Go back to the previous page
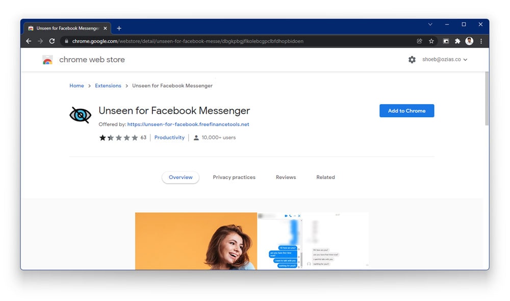This screenshot has height=301, width=510. coord(29,41)
